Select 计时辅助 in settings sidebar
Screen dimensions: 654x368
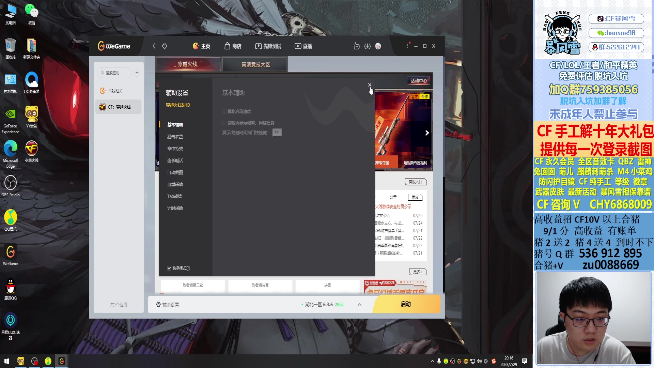[x=175, y=208]
